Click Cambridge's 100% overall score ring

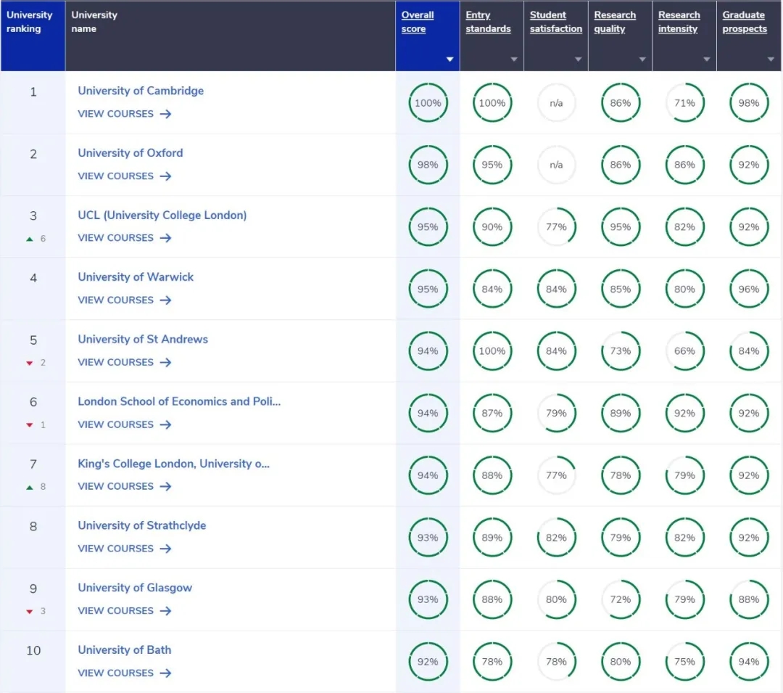point(428,103)
